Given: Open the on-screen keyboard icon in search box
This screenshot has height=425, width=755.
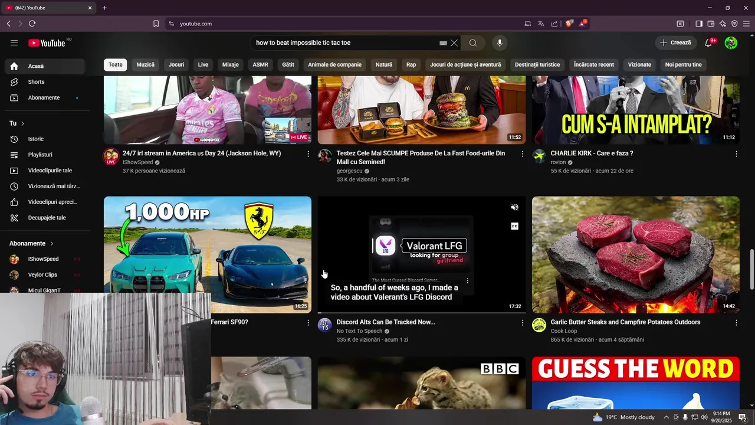Looking at the screenshot, I should coord(444,43).
